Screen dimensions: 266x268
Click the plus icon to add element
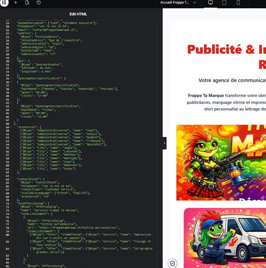point(16,3)
